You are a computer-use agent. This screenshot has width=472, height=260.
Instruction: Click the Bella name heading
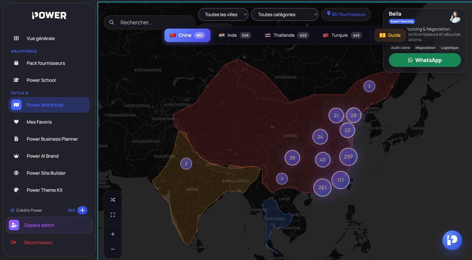tap(395, 14)
